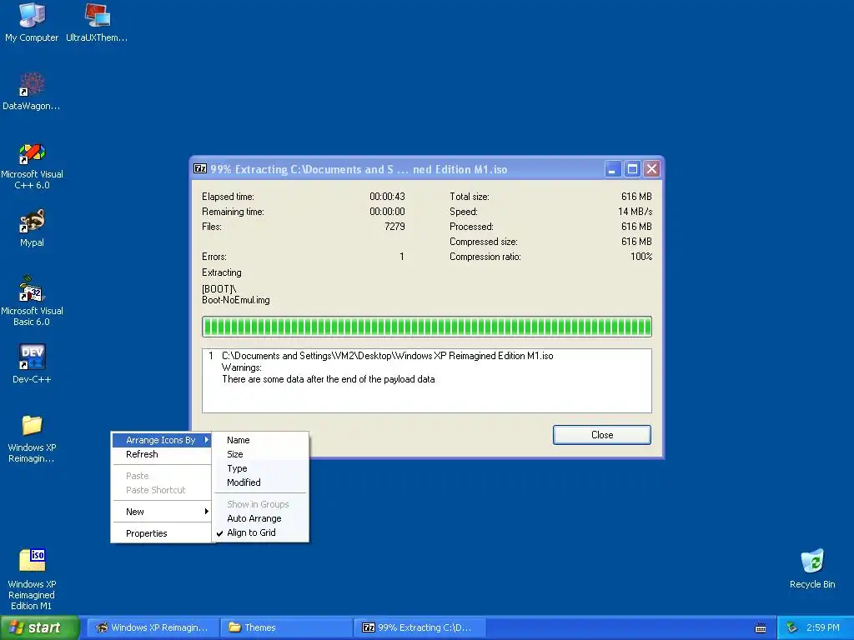Expand the New submenu arrow
The image size is (854, 640).
206,512
